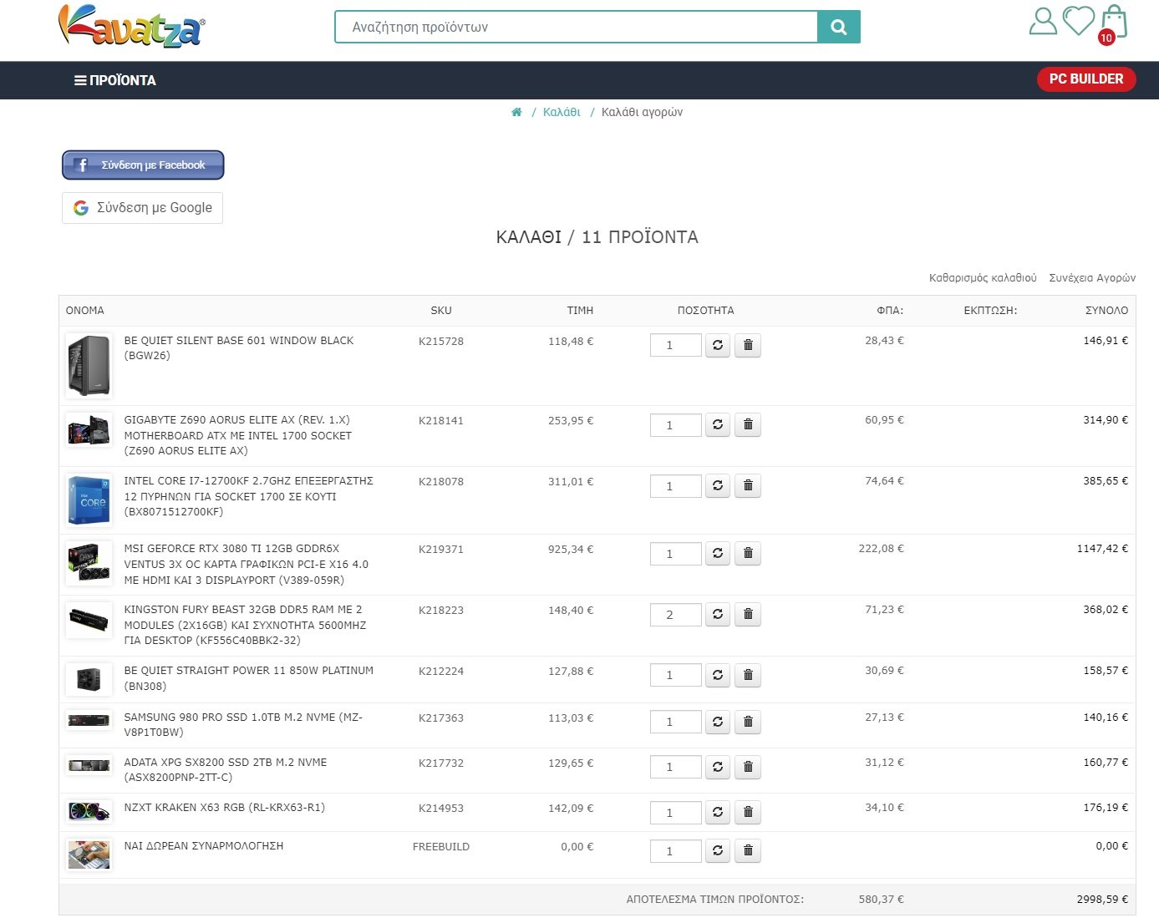This screenshot has width=1159, height=923.
Task: Refresh quantity for MSI GeForce RTX 3080 Ti
Action: click(718, 554)
